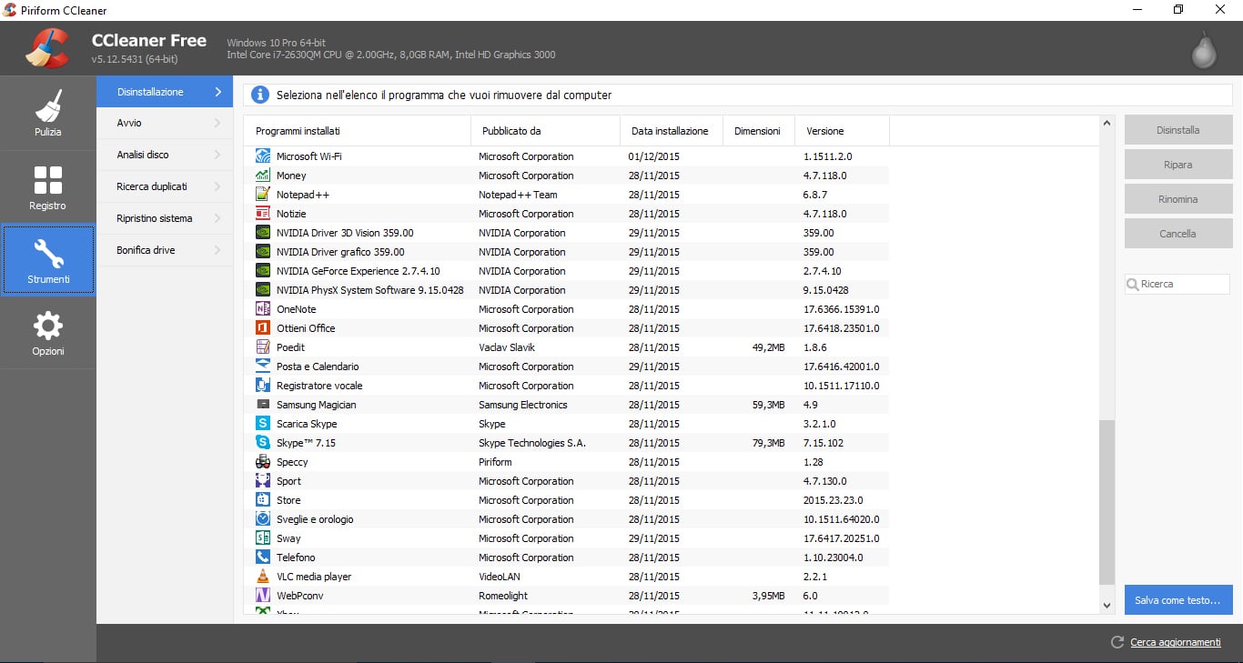Open the Opzioni settings section
This screenshot has width=1243, height=663.
point(47,333)
